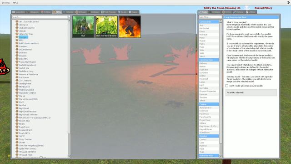This screenshot has width=291, height=164.
Task: Select the Face Poser tool
Action: click(209, 114)
